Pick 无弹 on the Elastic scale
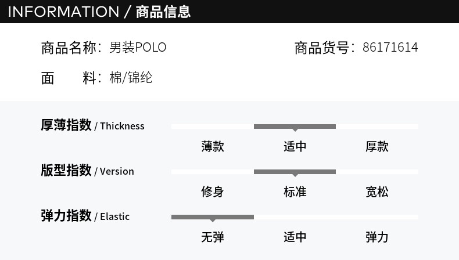This screenshot has height=260, width=459. (x=213, y=237)
